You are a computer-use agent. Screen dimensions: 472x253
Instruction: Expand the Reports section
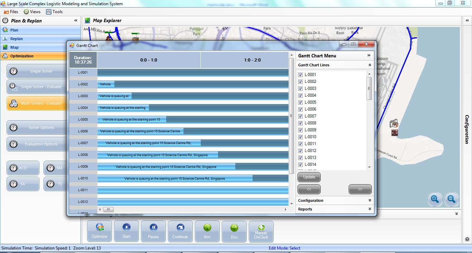370,209
